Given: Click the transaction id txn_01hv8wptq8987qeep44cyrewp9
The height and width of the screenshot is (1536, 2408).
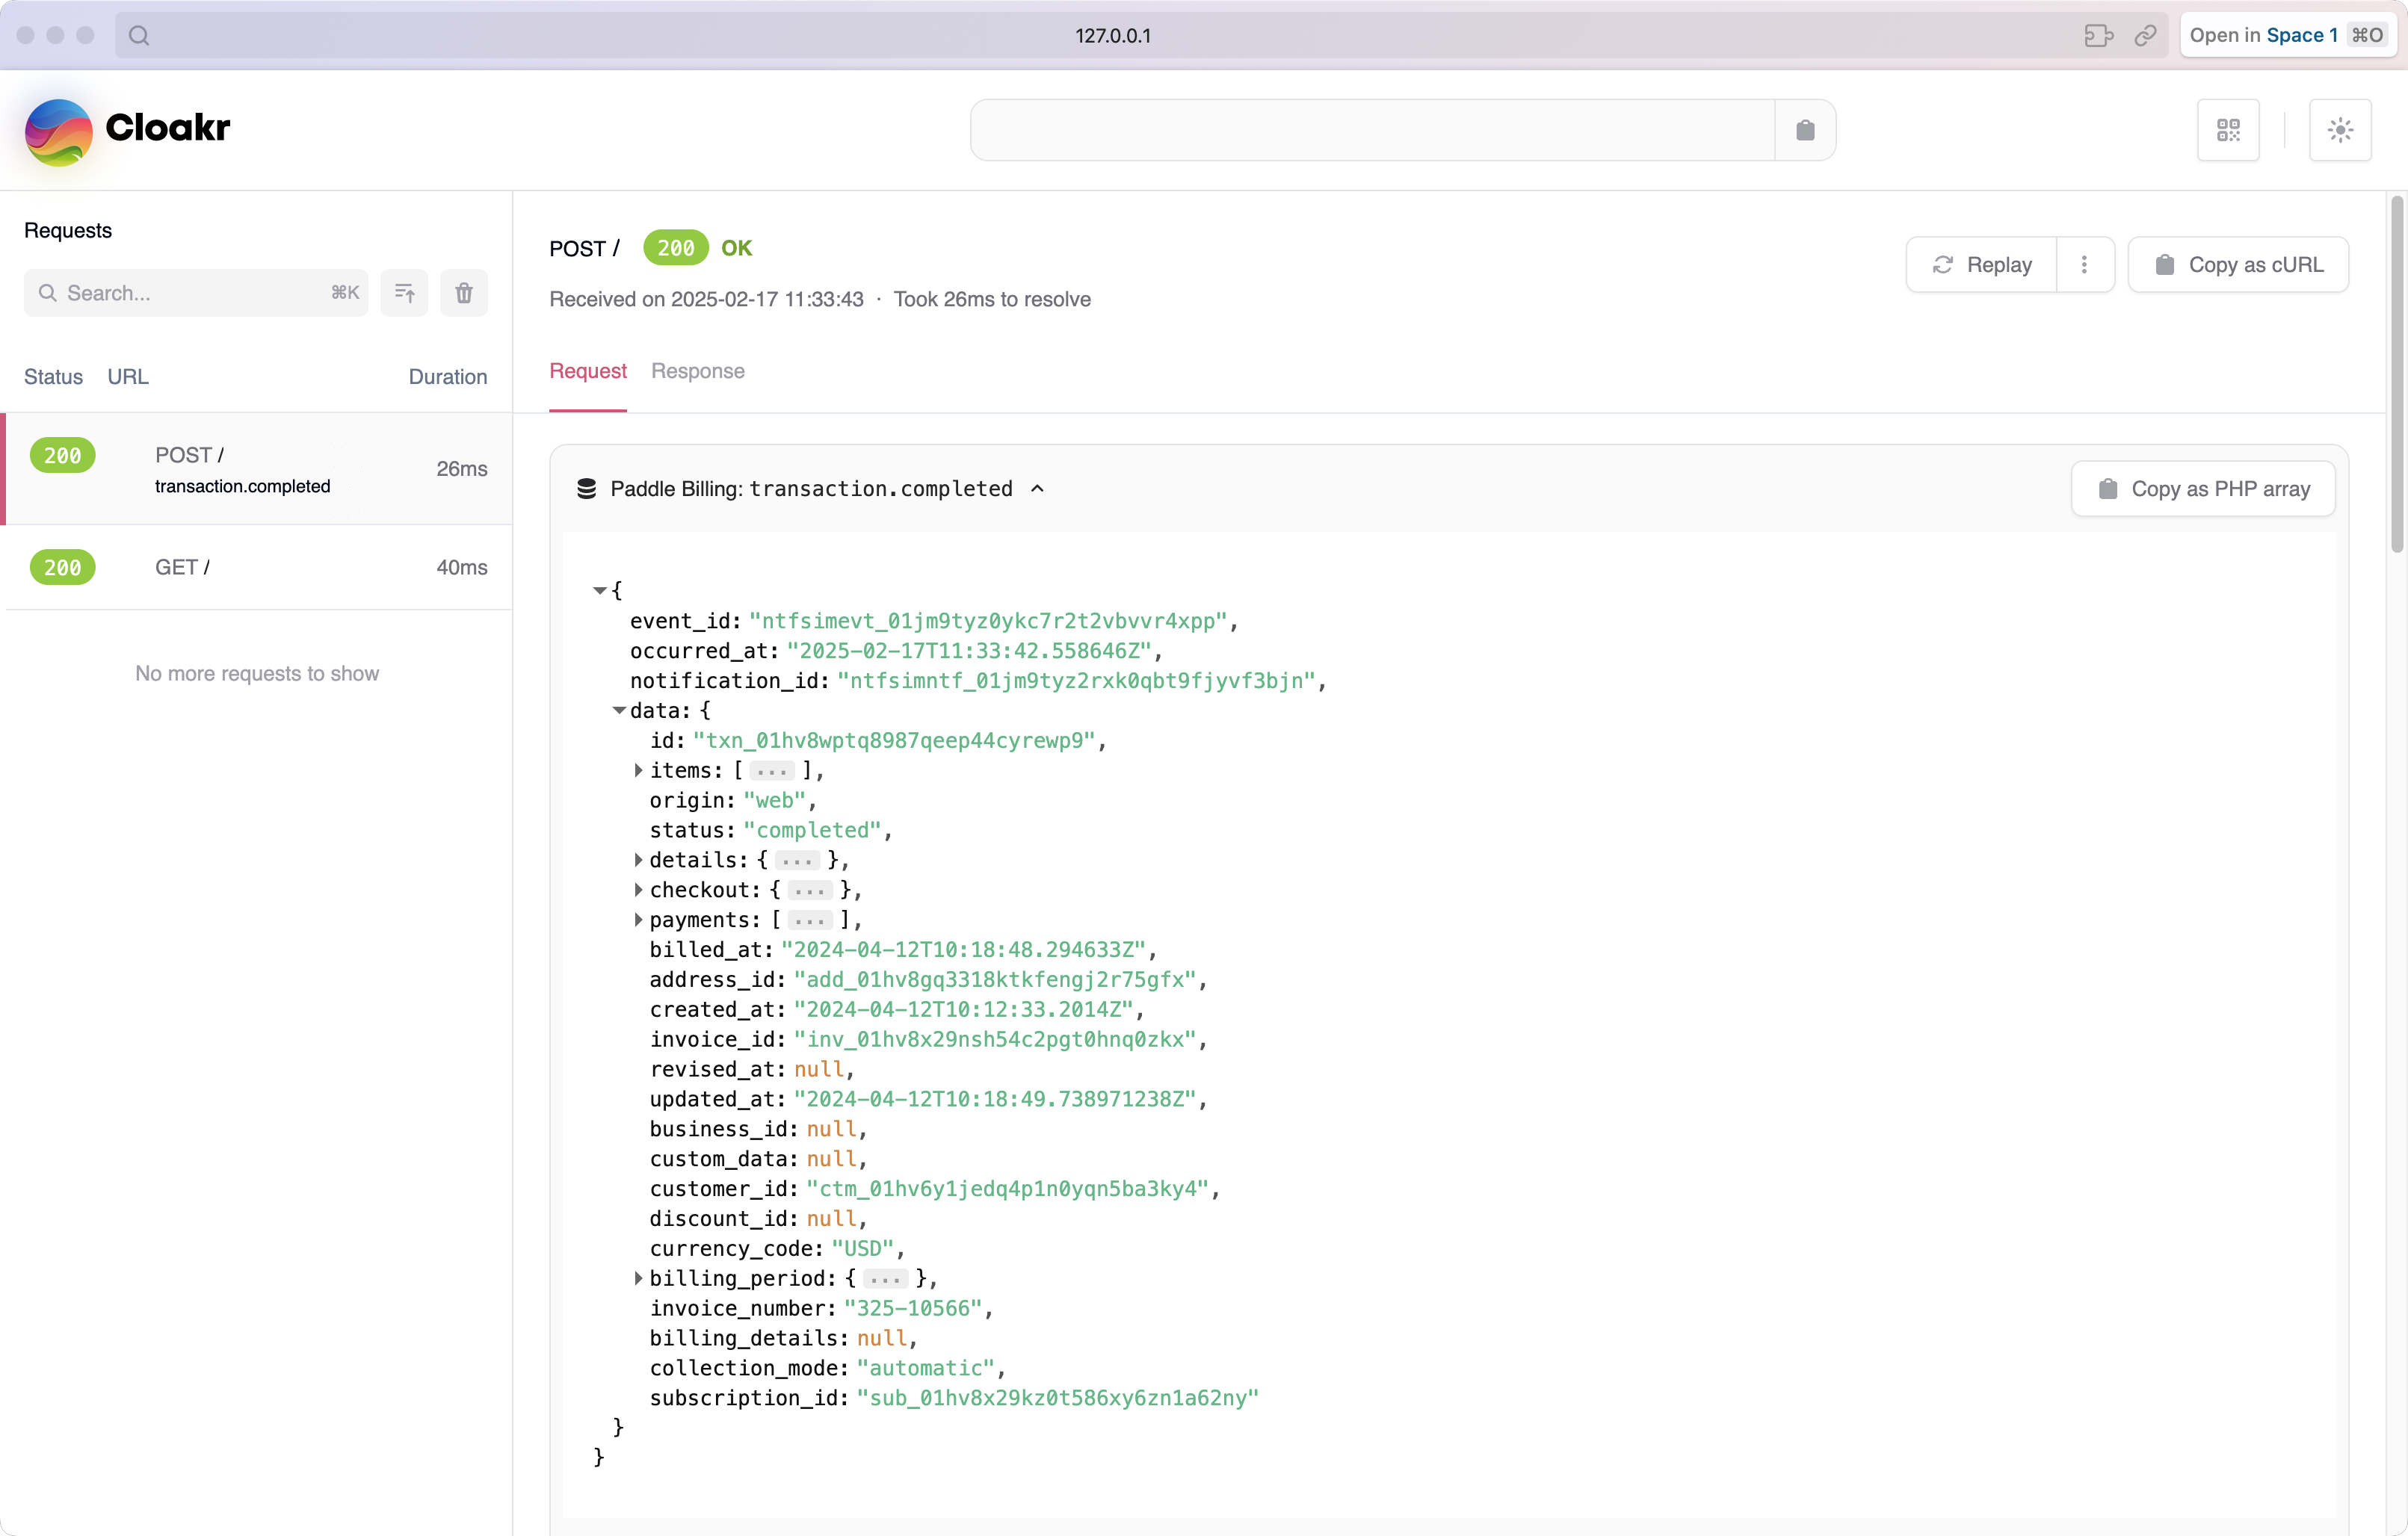Looking at the screenshot, I should coord(895,740).
